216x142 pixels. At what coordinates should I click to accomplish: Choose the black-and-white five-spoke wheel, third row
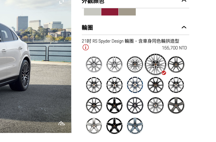(x=114, y=105)
